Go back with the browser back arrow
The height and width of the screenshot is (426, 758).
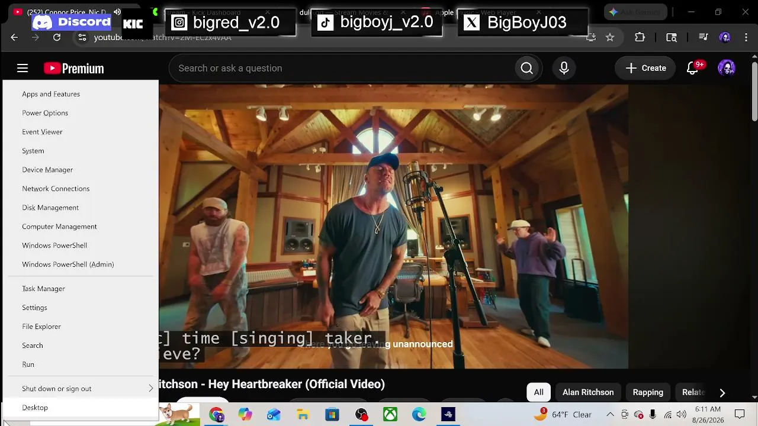[x=14, y=37]
